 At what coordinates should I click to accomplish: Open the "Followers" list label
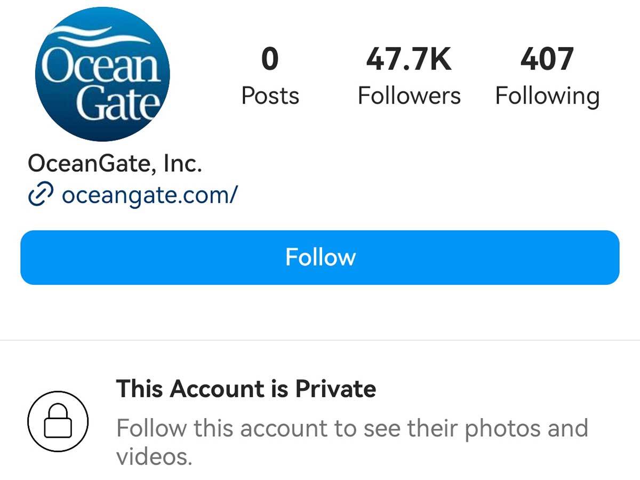click(x=409, y=96)
